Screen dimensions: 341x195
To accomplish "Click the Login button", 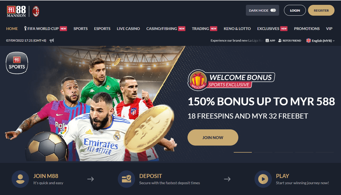I will point(295,10).
